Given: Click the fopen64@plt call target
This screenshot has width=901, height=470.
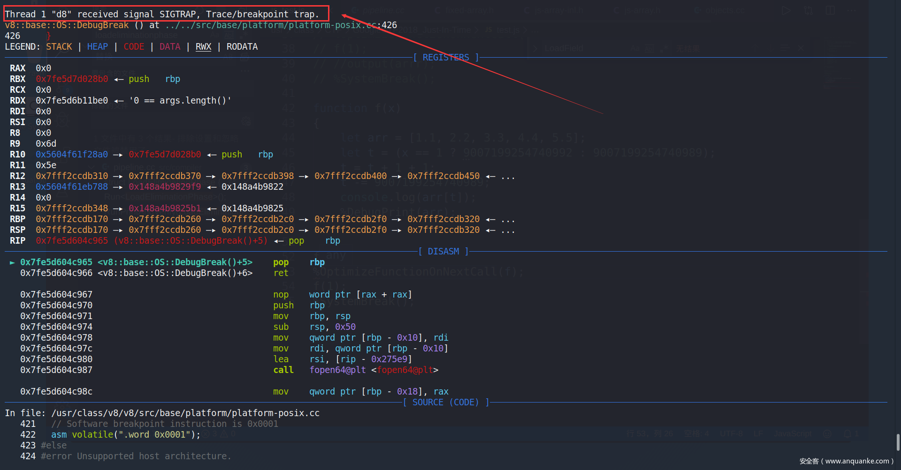Looking at the screenshot, I should tap(337, 370).
